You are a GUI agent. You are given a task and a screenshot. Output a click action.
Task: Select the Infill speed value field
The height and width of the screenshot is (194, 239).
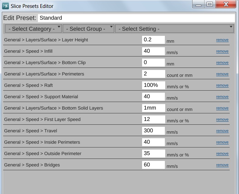click(x=153, y=51)
